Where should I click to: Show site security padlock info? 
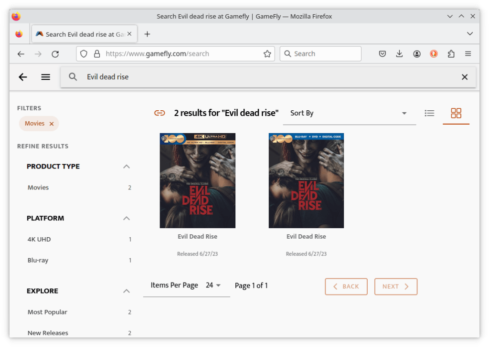(x=97, y=54)
